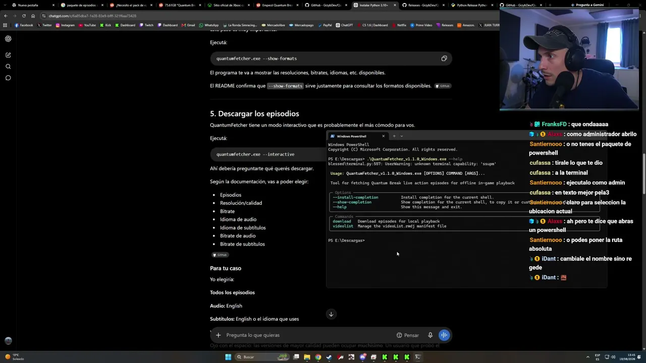Go back using the browser back arrow
The height and width of the screenshot is (363, 646).
click(6, 16)
